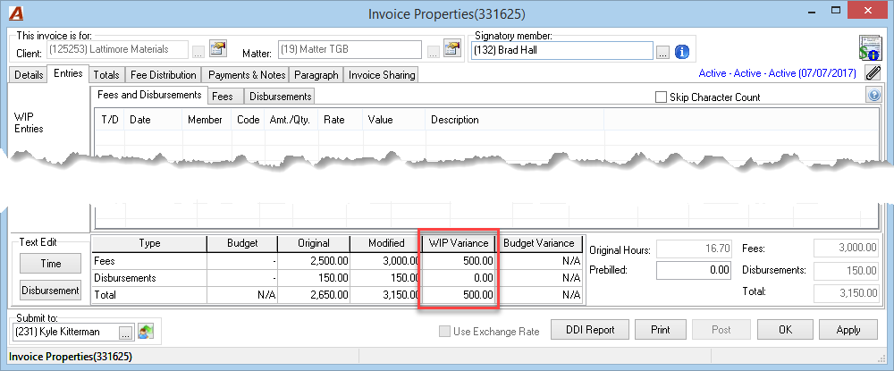The width and height of the screenshot is (894, 371).
Task: Open the Paragraph tab
Action: [x=316, y=75]
